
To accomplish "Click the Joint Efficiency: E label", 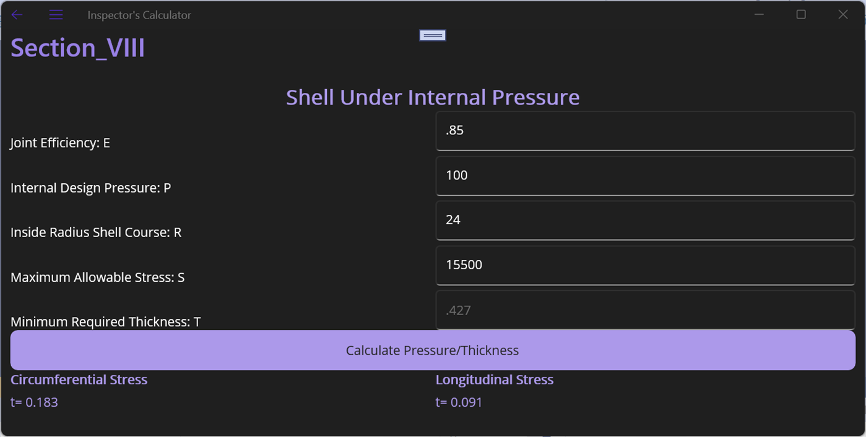I will 59,142.
